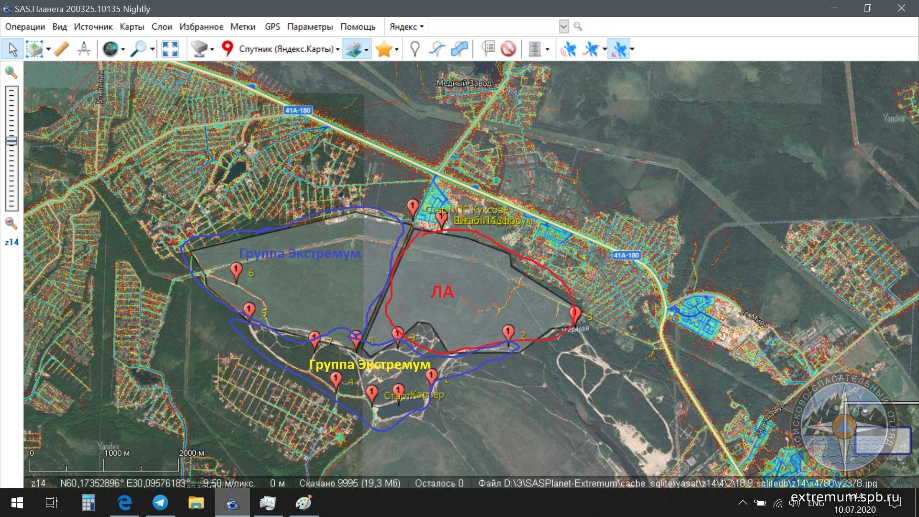
Task: Click the compass circle measurement tool
Action: click(84, 49)
